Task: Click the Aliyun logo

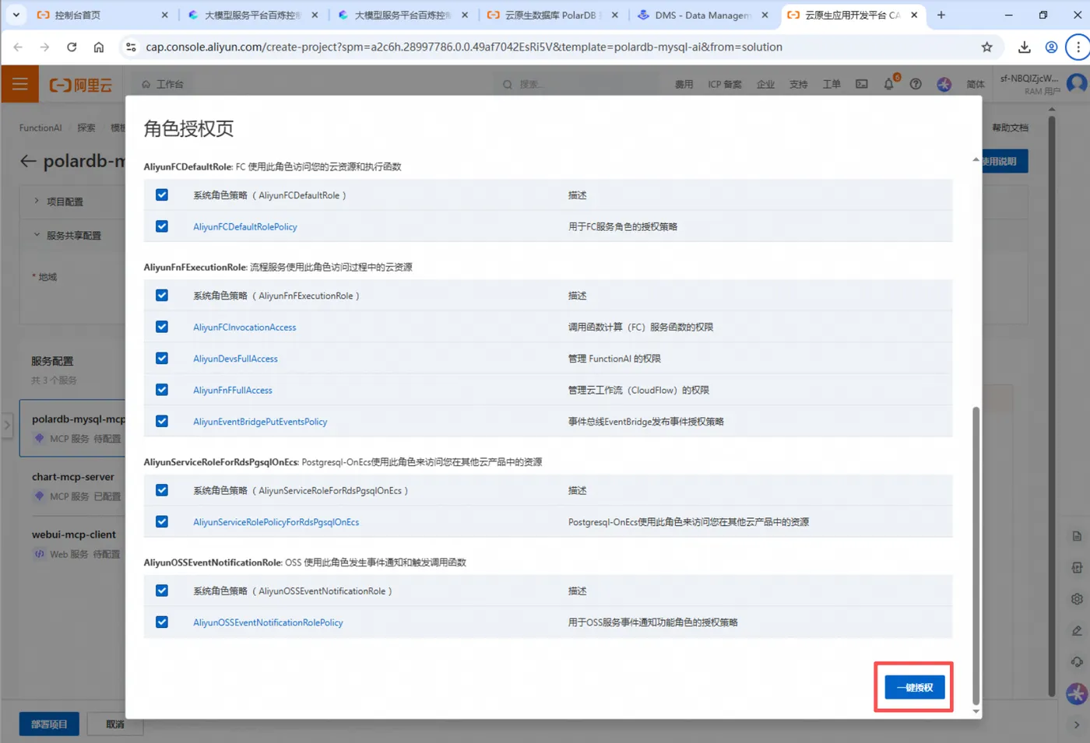Action: [x=81, y=85]
